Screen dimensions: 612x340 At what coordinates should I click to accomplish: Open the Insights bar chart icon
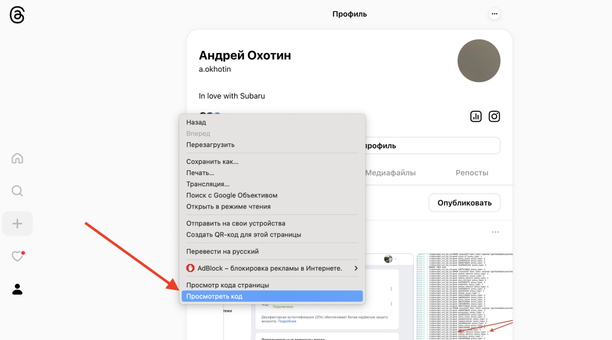pos(476,117)
